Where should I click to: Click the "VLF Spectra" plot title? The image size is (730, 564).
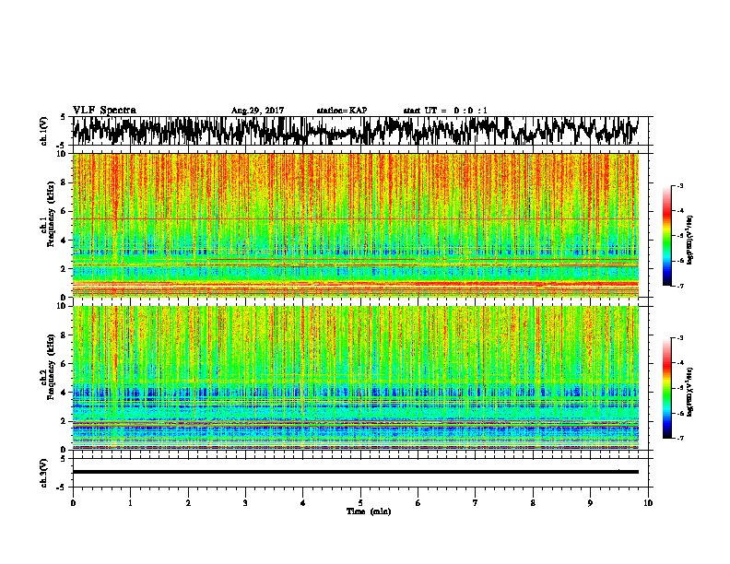coord(104,110)
